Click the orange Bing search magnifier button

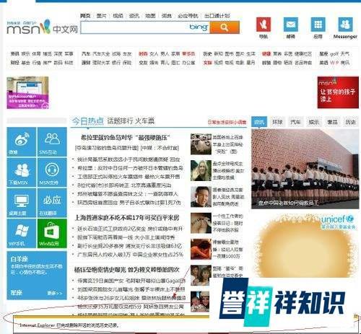(x=225, y=27)
